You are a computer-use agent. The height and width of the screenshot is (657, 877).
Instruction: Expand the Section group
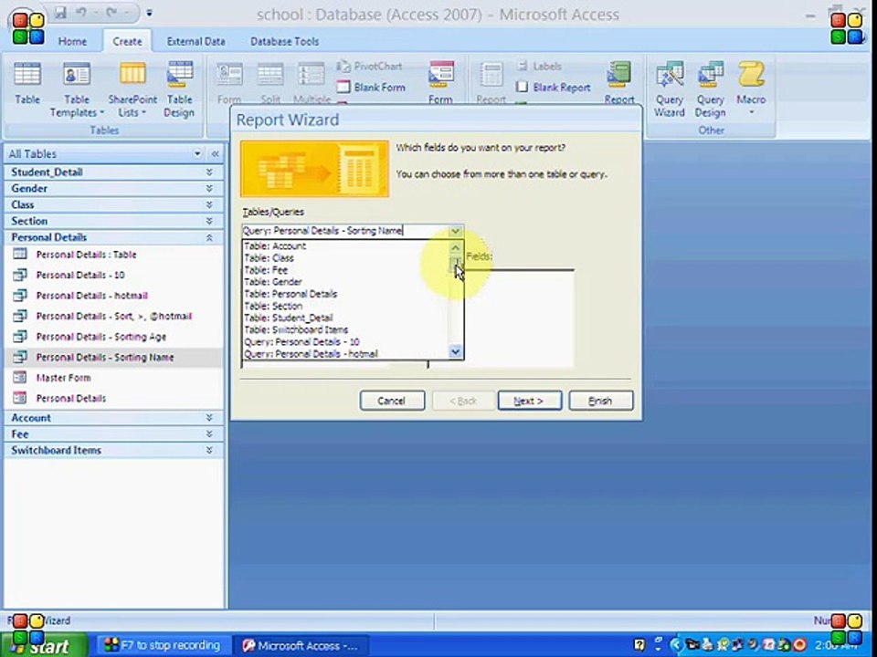(x=208, y=221)
